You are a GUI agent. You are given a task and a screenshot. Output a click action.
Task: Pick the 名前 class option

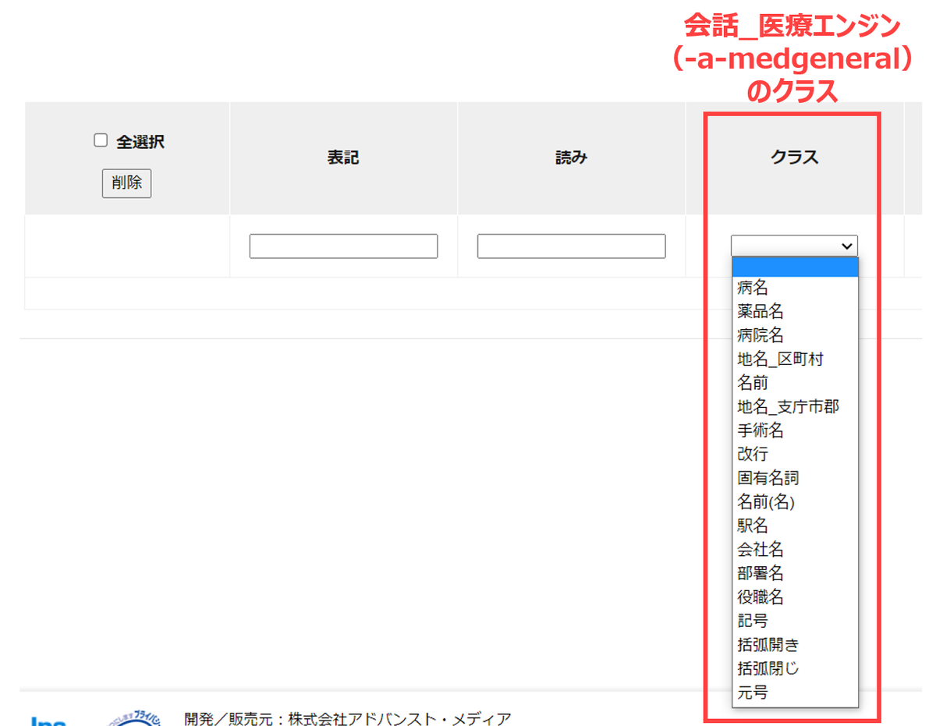(x=795, y=383)
